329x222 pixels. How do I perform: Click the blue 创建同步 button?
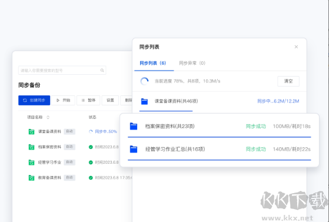34,100
